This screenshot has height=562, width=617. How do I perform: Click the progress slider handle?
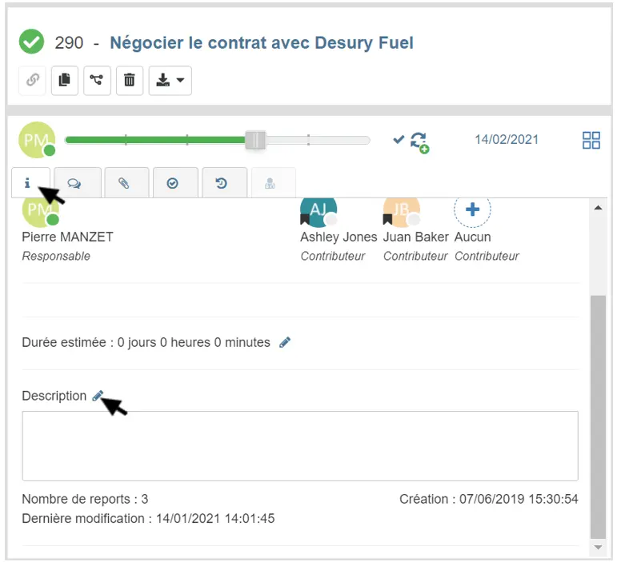(x=255, y=140)
